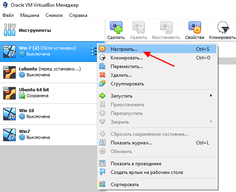Screen dimensions: 236x192
Task: Click the Win 7 (2) machine icon
Action: pos(9,52)
